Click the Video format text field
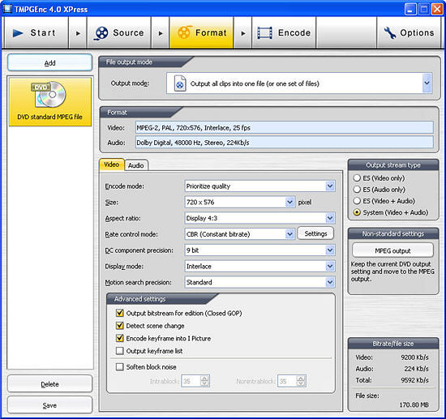The height and width of the screenshot is (419, 446). click(284, 127)
